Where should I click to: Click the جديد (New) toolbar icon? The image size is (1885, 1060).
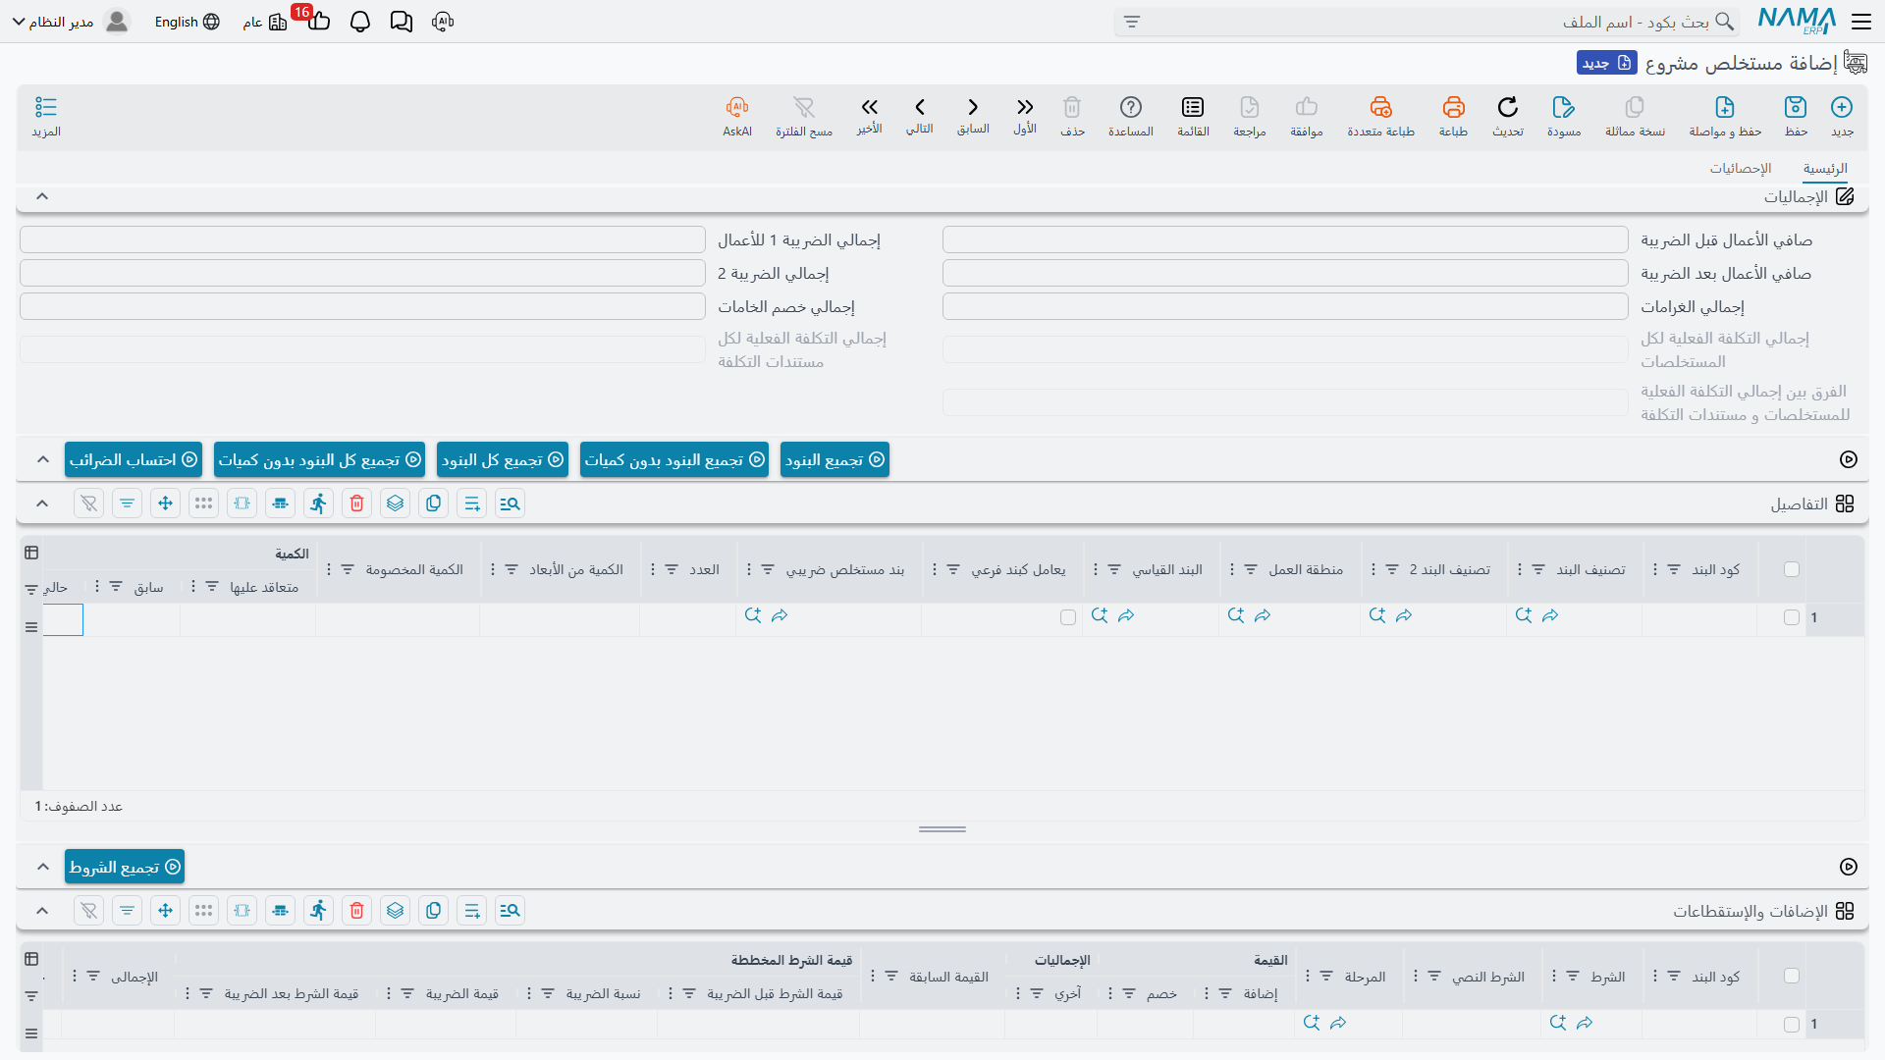1842,107
